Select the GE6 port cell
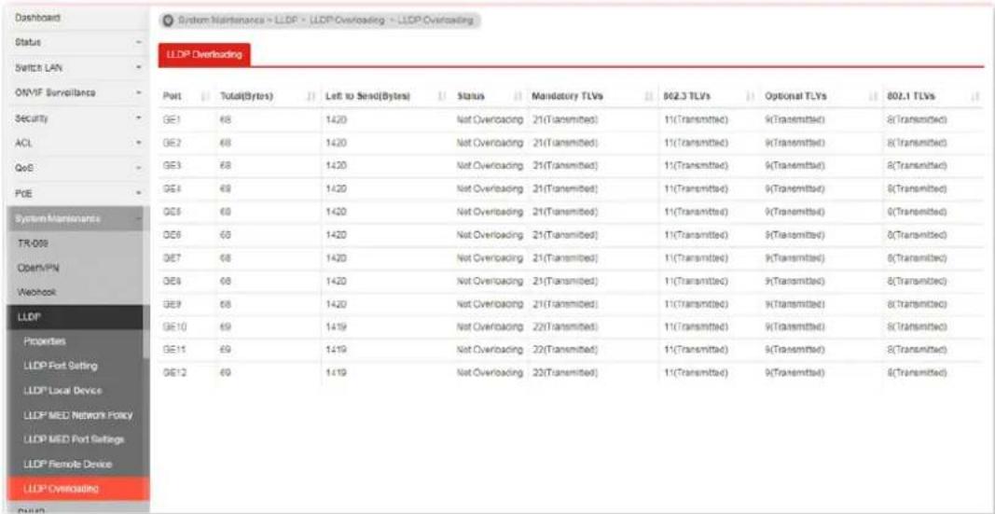995x514 pixels. 170,235
